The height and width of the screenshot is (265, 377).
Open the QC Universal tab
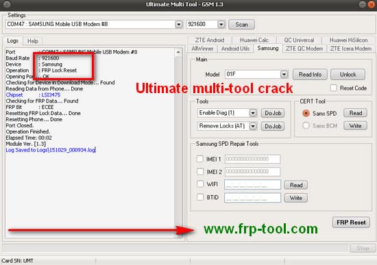[x=299, y=40]
